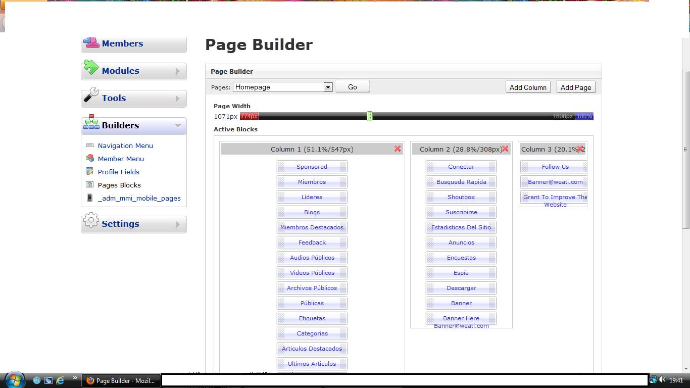
Task: Launch Internet Explorer from quick launch
Action: pos(61,380)
